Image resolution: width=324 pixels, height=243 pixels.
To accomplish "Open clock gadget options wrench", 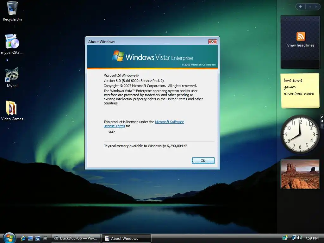I will click(322, 121).
